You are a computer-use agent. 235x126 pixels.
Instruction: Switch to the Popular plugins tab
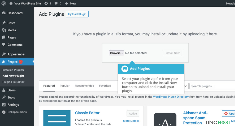[x=65, y=86]
